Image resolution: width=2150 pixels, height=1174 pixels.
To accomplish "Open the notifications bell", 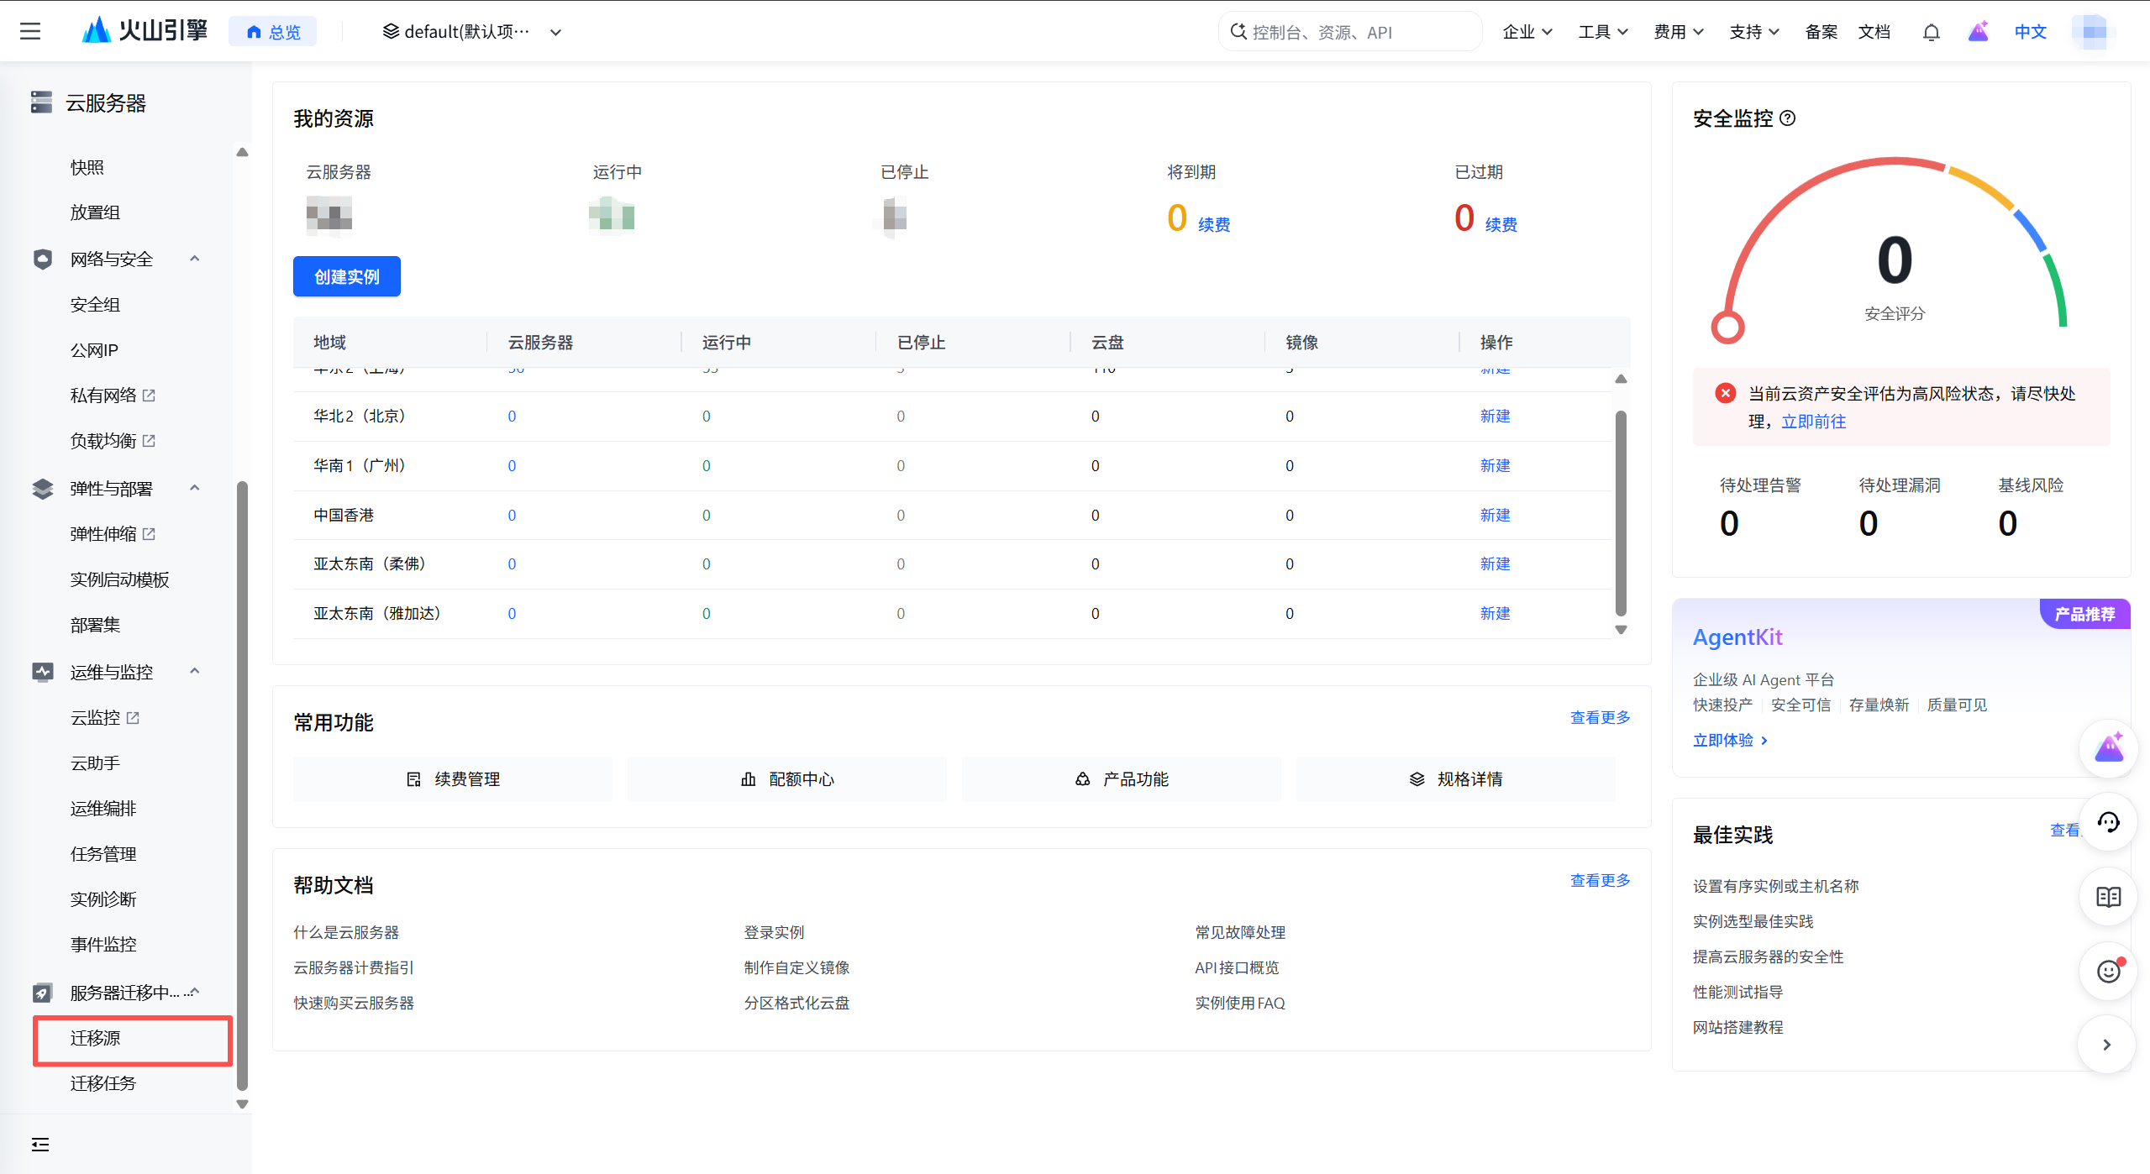I will pyautogui.click(x=1931, y=32).
